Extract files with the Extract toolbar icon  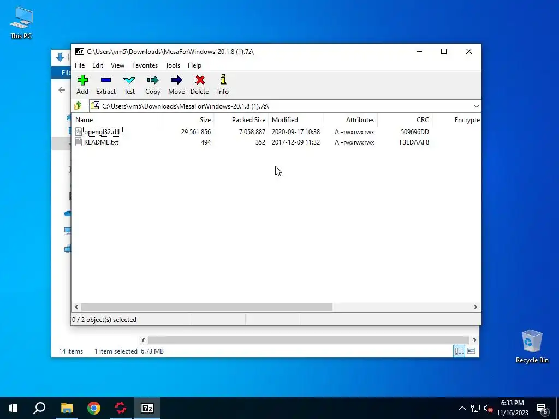tap(106, 85)
